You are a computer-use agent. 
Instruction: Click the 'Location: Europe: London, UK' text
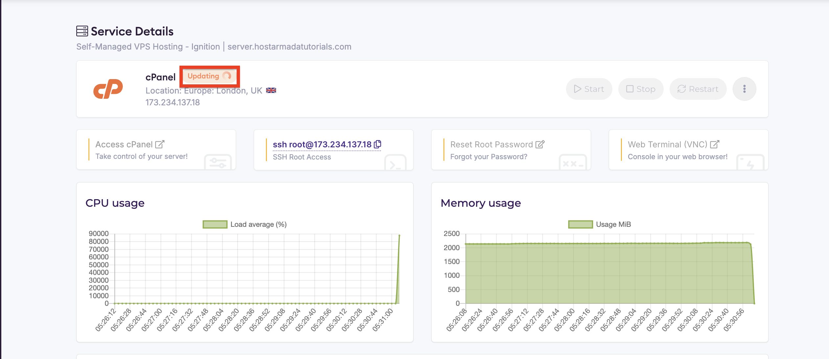pyautogui.click(x=204, y=91)
